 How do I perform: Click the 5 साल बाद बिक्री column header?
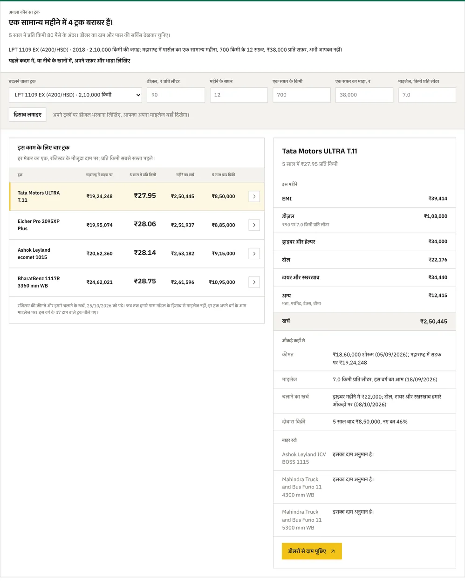pyautogui.click(x=224, y=175)
